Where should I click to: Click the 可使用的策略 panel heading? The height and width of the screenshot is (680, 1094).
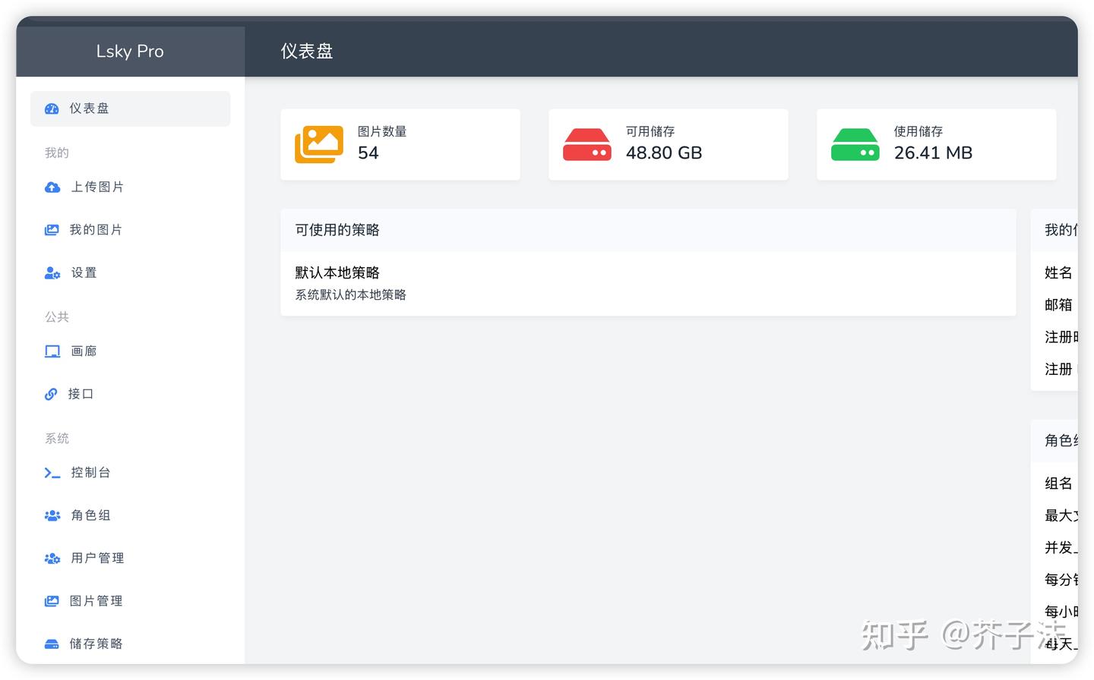coord(337,230)
